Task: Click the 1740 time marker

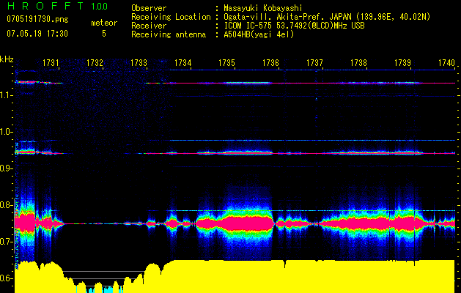Action: click(x=446, y=62)
